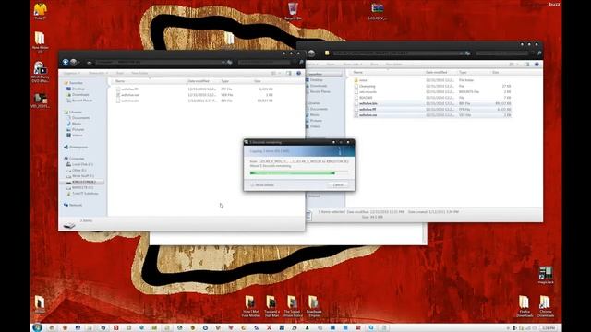Click Forward arrow in KINGSTON drive window

[74, 62]
